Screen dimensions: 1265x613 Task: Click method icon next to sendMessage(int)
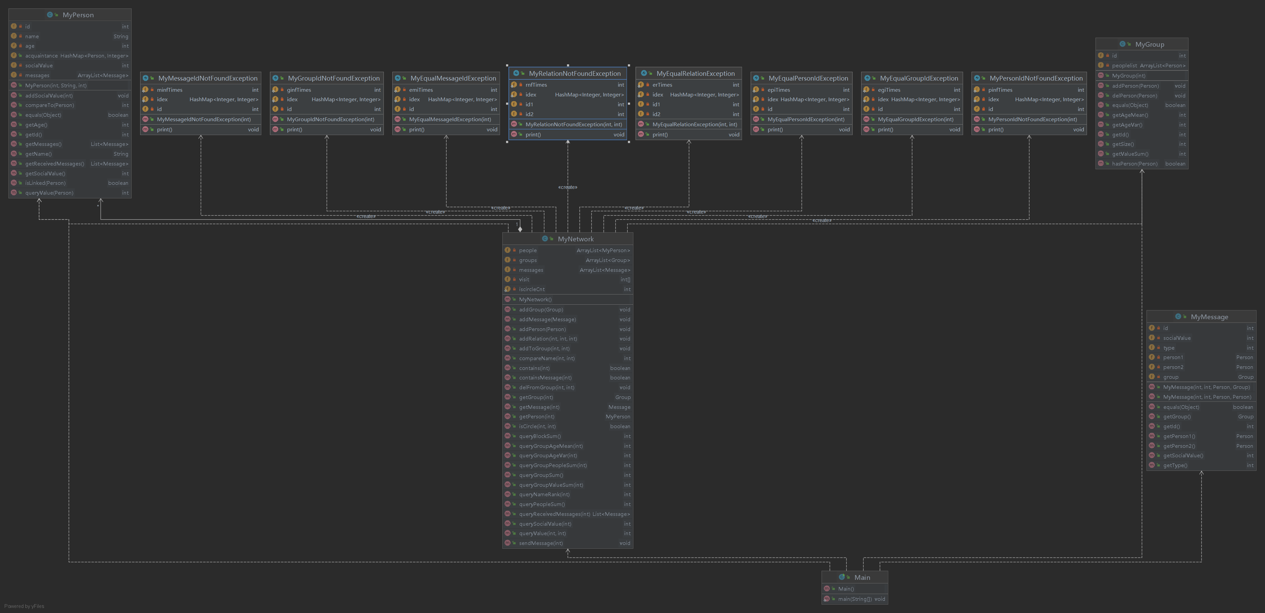coord(508,543)
